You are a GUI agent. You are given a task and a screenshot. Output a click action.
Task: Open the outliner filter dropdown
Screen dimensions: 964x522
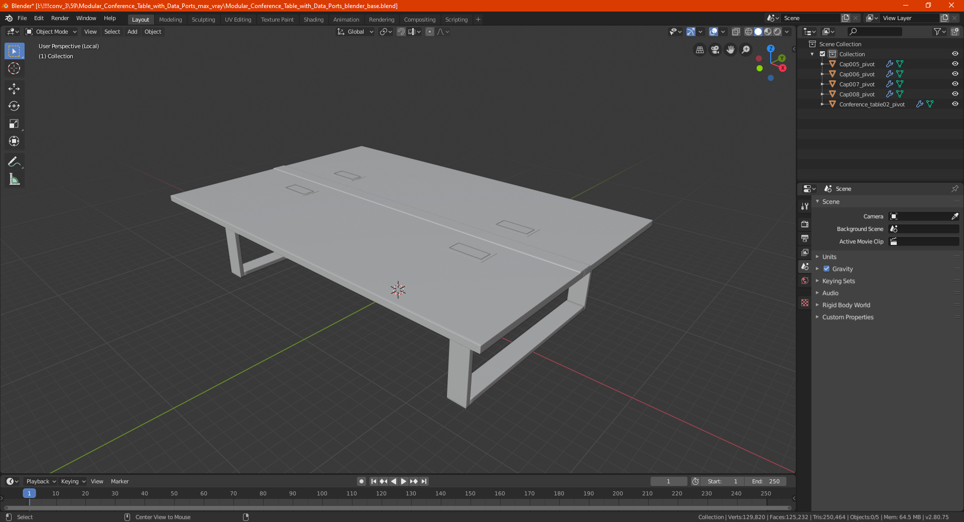pyautogui.click(x=939, y=32)
